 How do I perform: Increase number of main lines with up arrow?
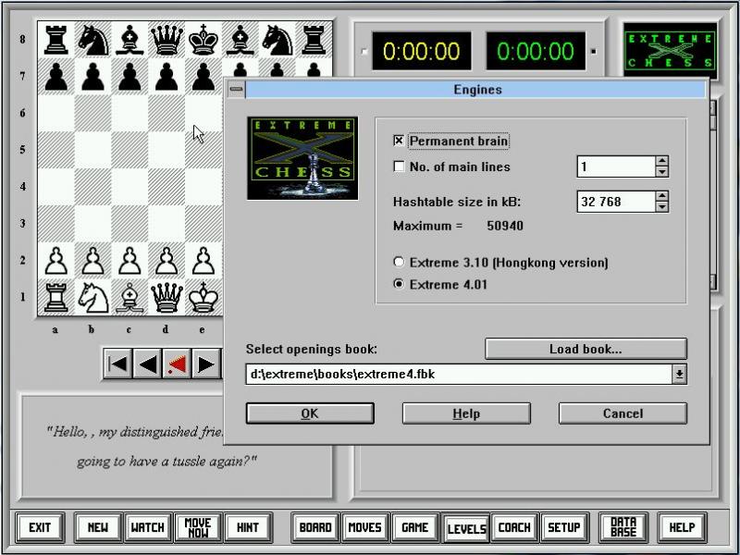[x=661, y=162]
